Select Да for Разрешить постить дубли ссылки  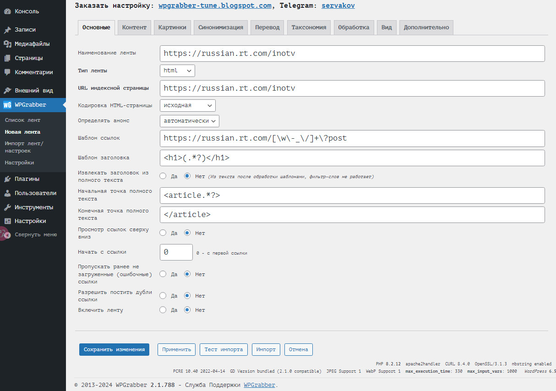coord(163,296)
